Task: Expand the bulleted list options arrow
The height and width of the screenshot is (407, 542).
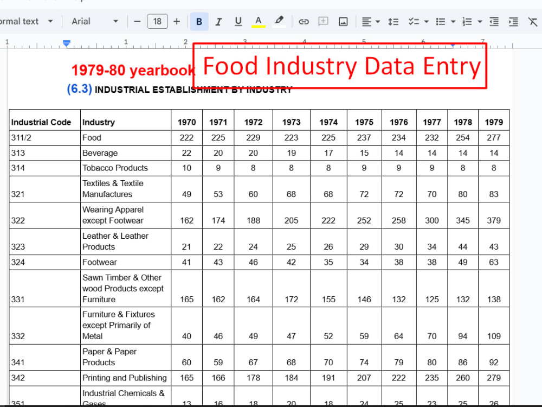Action: [x=453, y=22]
